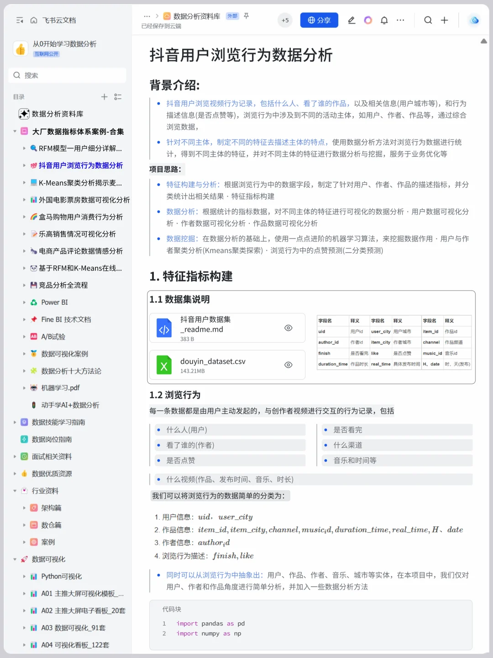Image resolution: width=493 pixels, height=658 pixels.
Task: Add a new page via 目录 plus icon
Action: [x=104, y=97]
